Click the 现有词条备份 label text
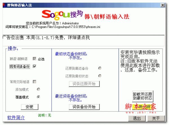Viewport: 169px width, 125px height. (20, 66)
